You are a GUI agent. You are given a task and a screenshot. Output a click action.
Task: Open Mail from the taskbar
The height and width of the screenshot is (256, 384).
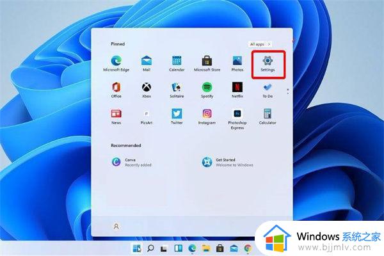pyautogui.click(x=234, y=248)
